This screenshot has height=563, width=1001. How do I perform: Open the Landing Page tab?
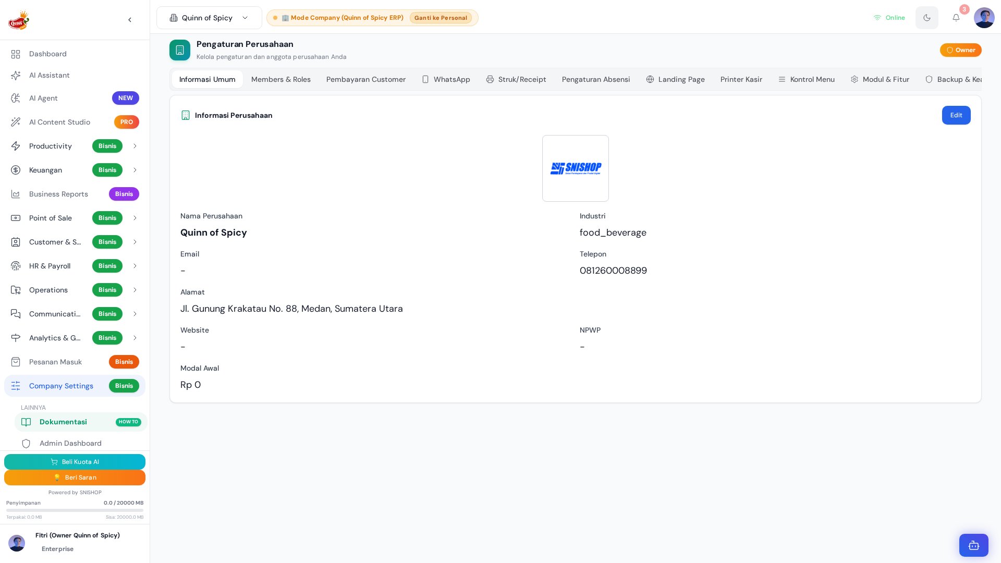point(675,79)
